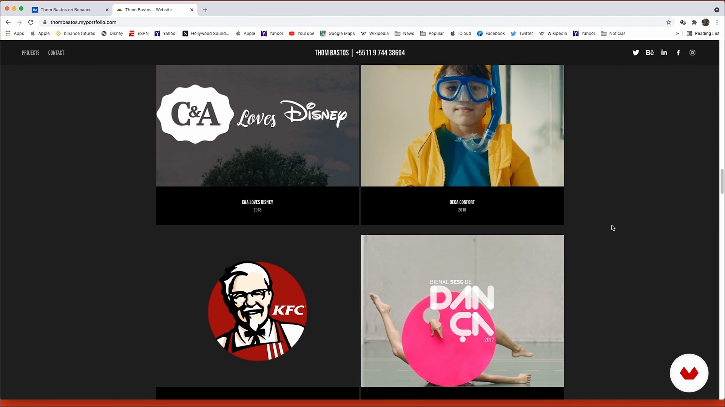The width and height of the screenshot is (725, 407).
Task: Open the Bienal SESC de Dança thumbnail
Action: 462,311
